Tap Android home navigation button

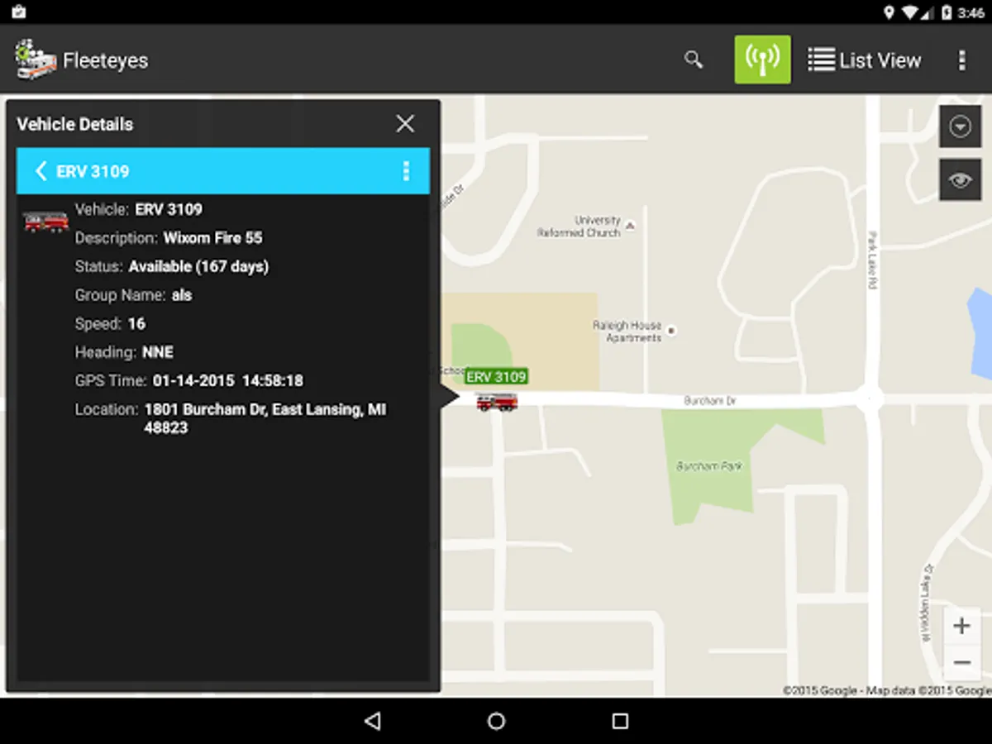tap(496, 721)
